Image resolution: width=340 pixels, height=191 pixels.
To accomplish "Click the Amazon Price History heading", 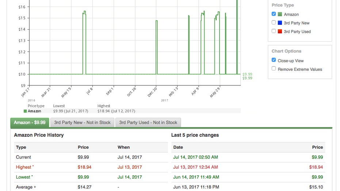I will click(x=39, y=135).
